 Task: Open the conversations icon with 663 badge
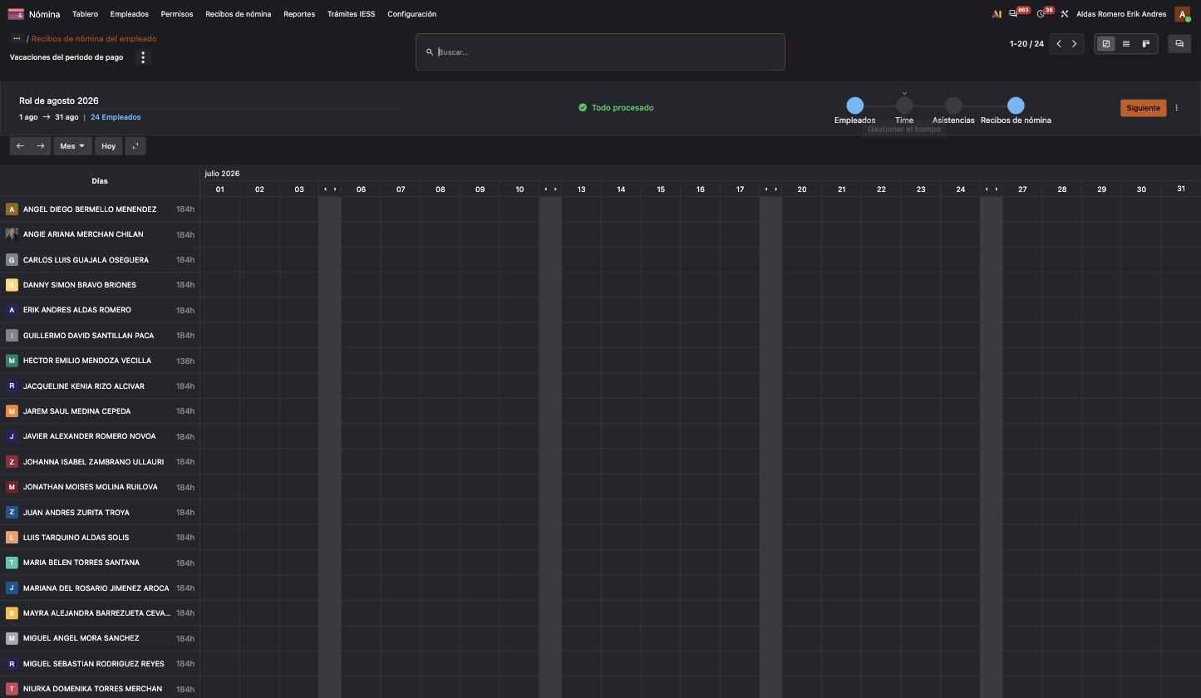point(1012,14)
